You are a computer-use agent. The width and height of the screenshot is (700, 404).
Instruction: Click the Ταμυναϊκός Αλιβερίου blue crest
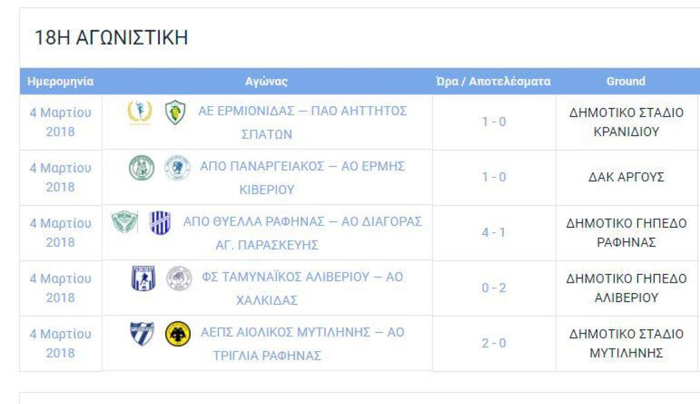pos(143,278)
